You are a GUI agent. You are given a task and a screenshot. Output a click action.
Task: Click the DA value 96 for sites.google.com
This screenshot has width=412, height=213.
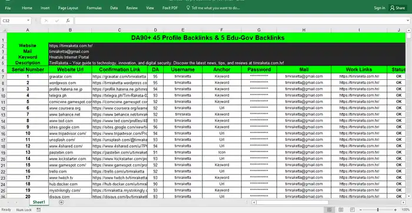[x=155, y=127]
